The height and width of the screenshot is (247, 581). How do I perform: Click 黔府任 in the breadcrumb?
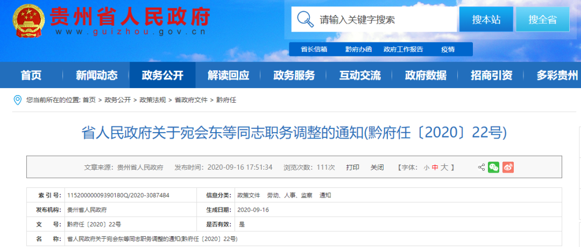coord(226,100)
